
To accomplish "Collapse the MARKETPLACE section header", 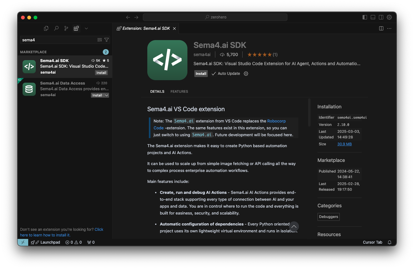I will point(65,52).
